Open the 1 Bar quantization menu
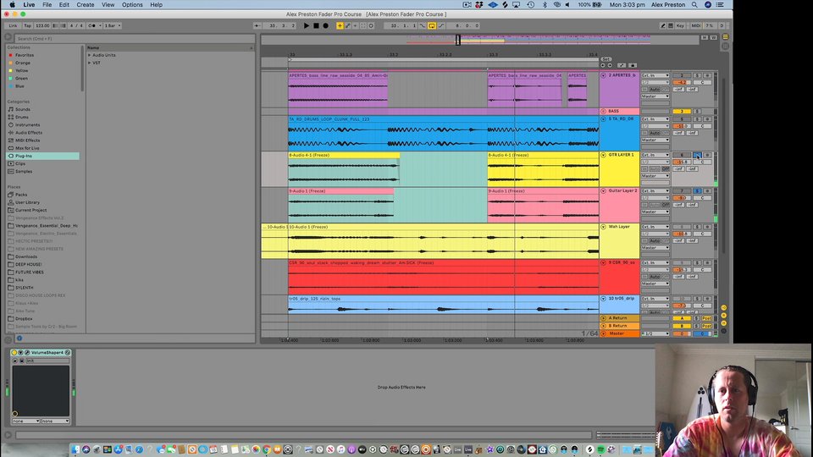The height and width of the screenshot is (457, 813). pyautogui.click(x=113, y=25)
